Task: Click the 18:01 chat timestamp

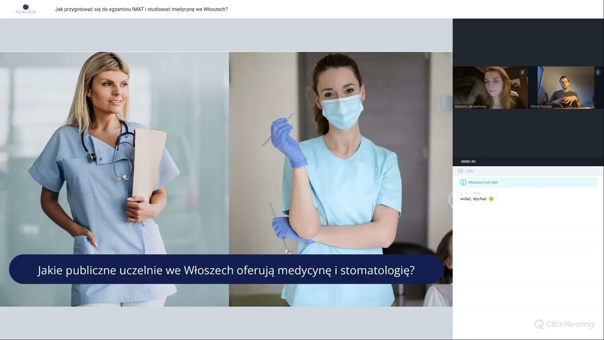Action: pyautogui.click(x=477, y=193)
